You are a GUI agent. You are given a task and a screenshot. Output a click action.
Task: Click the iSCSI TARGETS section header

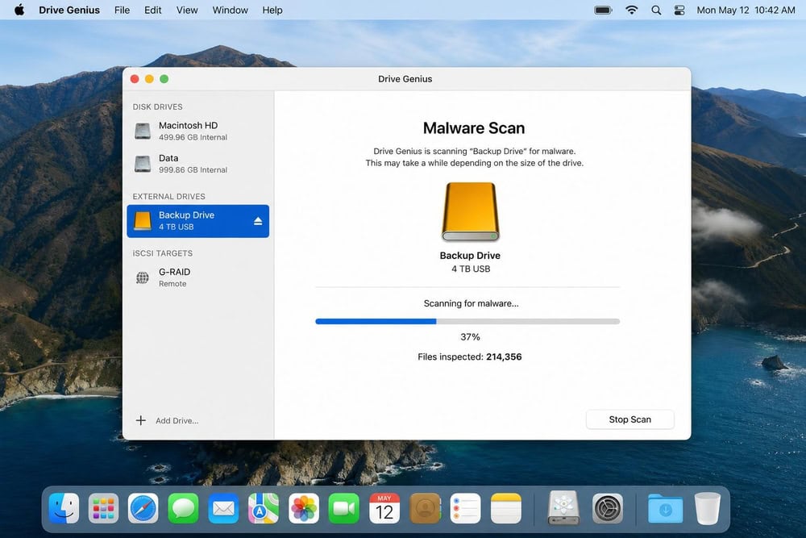click(163, 253)
